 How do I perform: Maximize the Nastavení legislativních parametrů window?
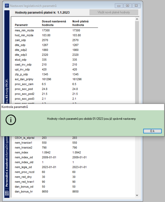pyautogui.click(x=127, y=6)
